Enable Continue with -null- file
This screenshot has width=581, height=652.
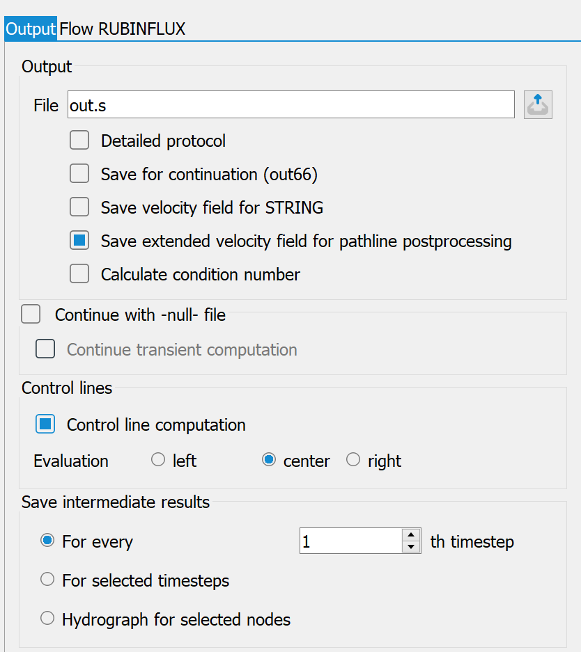tap(31, 314)
